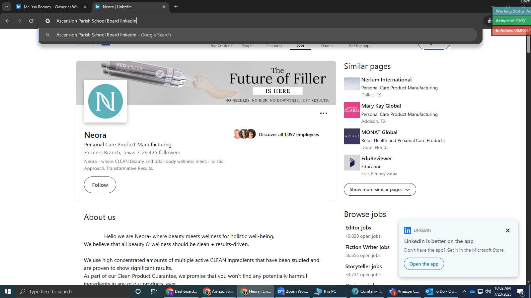Click the browser back arrow
This screenshot has height=298, width=531.
click(x=7, y=21)
